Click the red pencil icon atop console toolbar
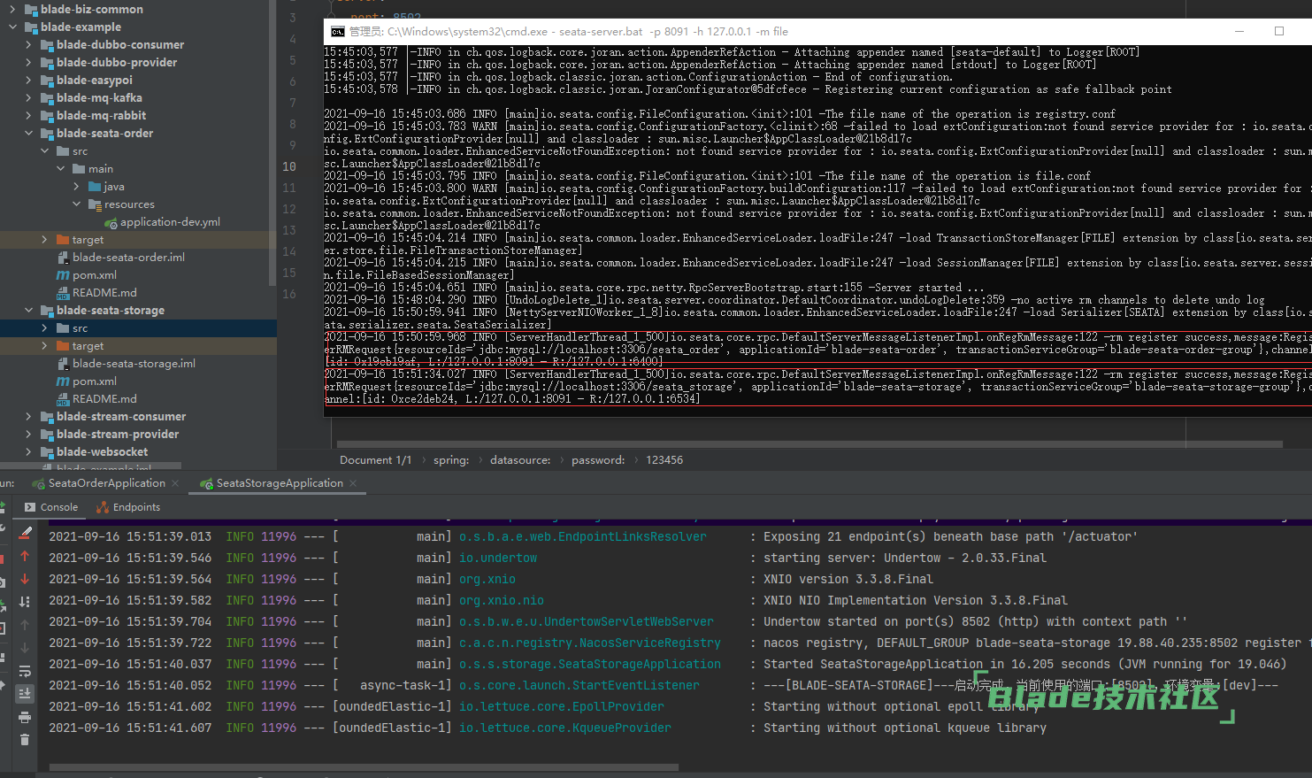 point(25,533)
